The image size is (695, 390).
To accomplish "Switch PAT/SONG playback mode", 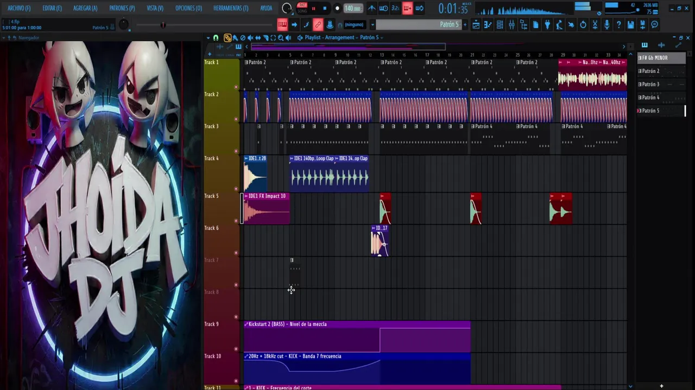I will coord(302,8).
